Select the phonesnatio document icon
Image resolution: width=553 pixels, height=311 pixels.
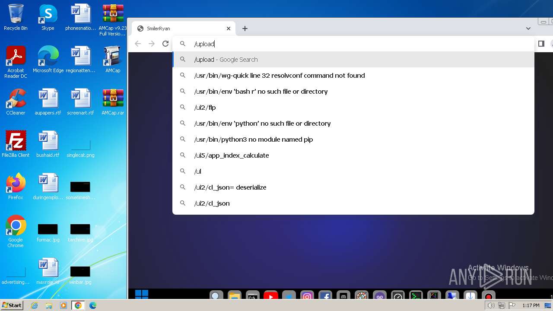point(80,17)
